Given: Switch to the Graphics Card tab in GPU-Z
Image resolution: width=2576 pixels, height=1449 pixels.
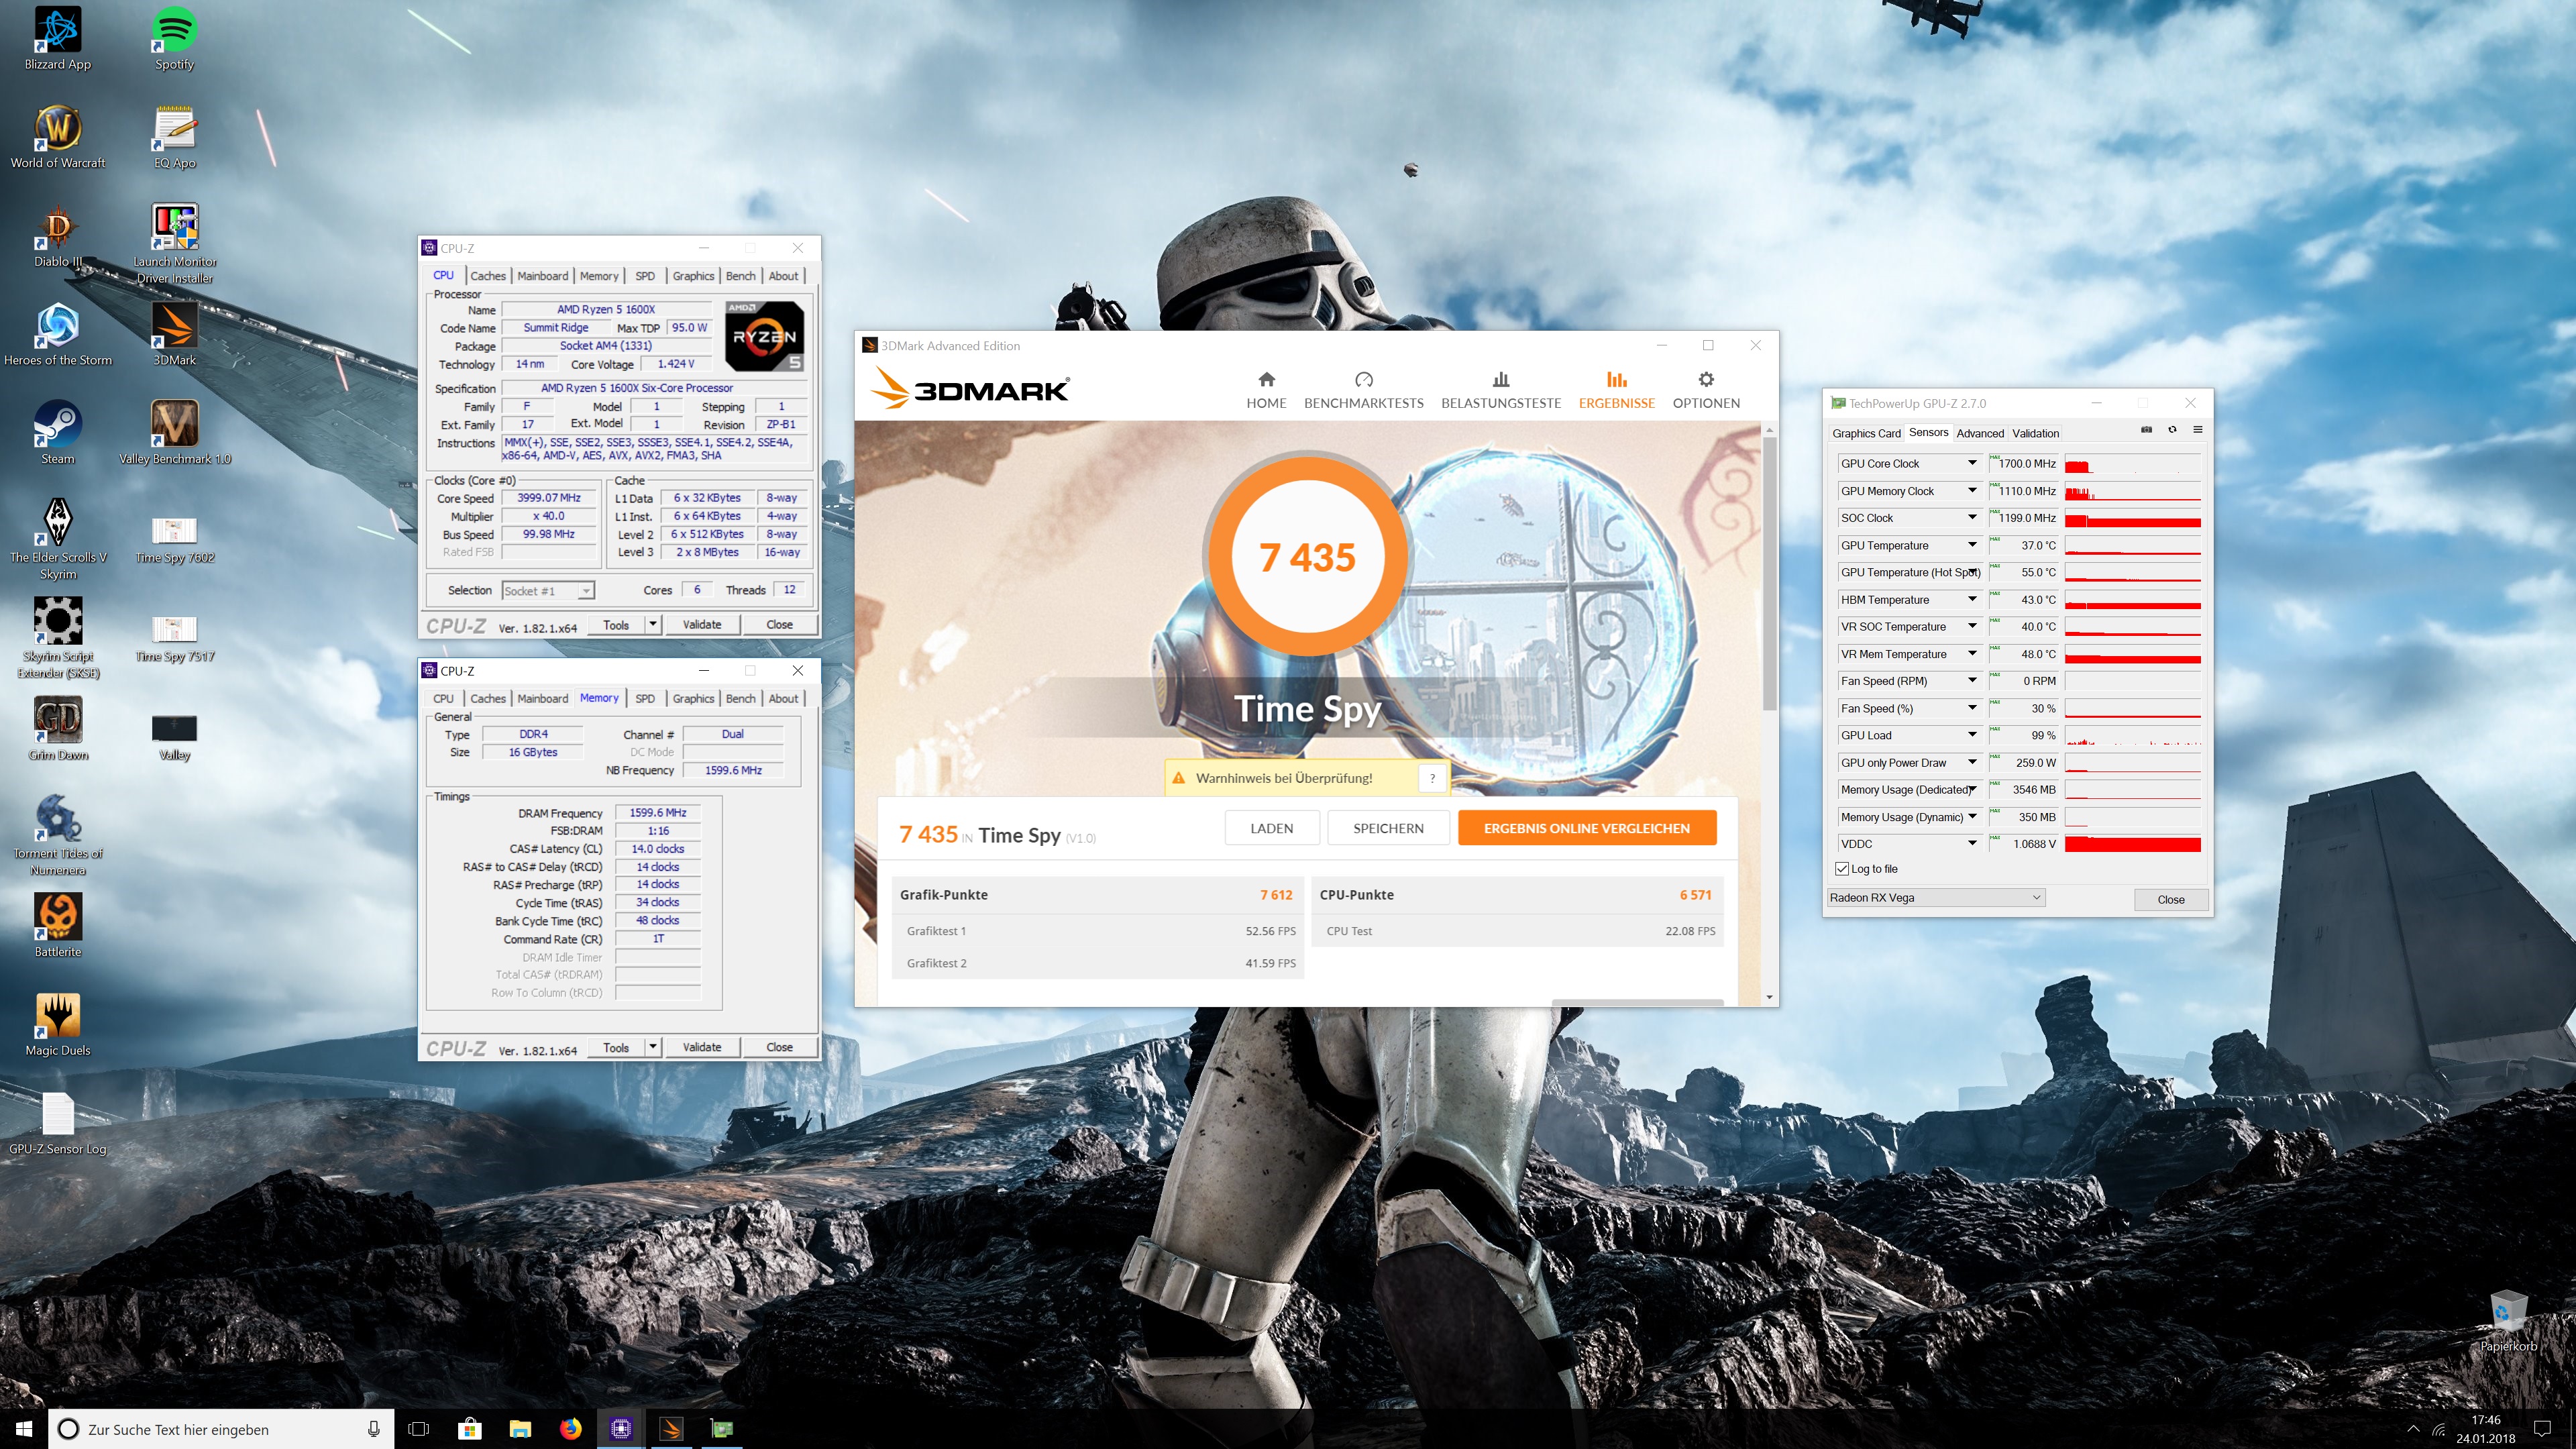Looking at the screenshot, I should tap(1866, 433).
